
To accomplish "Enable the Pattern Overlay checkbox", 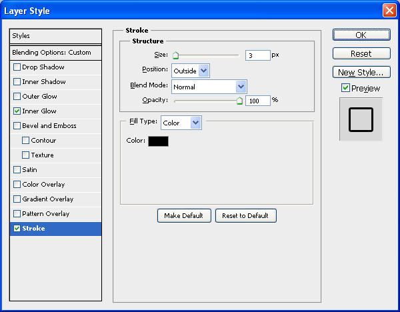I will (17, 214).
